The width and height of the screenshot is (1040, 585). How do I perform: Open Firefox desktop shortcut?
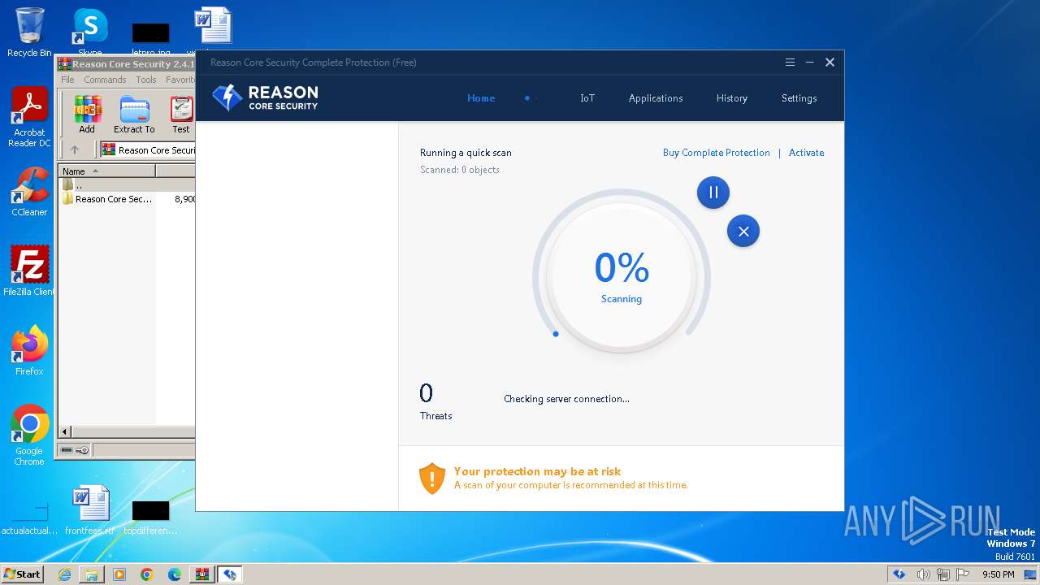29,351
